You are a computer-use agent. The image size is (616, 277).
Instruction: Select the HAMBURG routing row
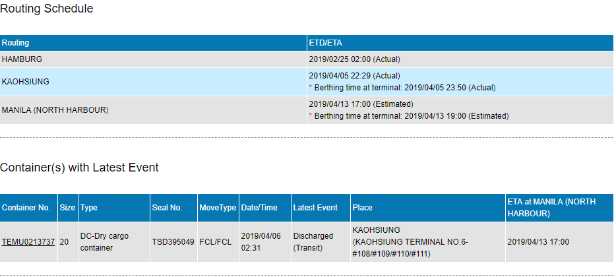(x=307, y=59)
